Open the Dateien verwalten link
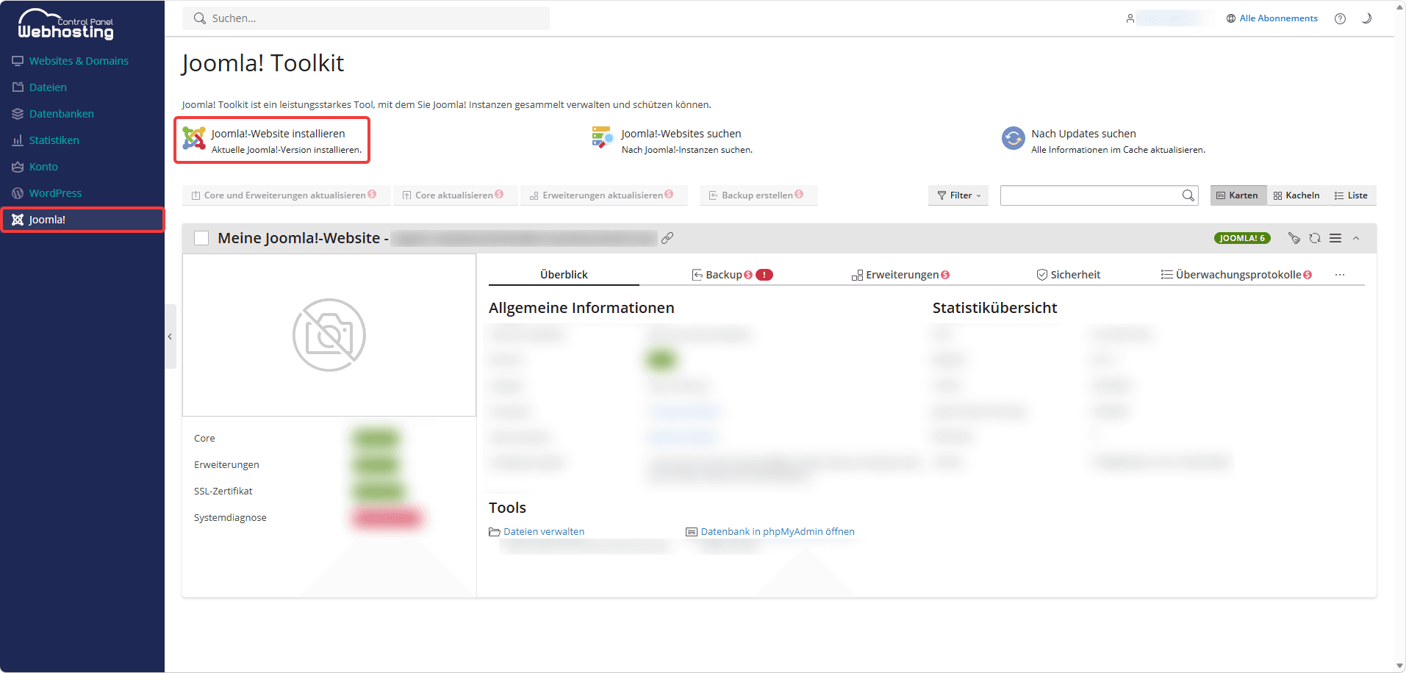The height and width of the screenshot is (673, 1406). coord(544,532)
